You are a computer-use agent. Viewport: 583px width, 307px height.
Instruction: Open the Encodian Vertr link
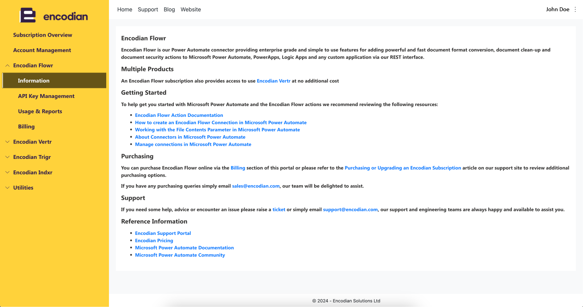pyautogui.click(x=274, y=81)
